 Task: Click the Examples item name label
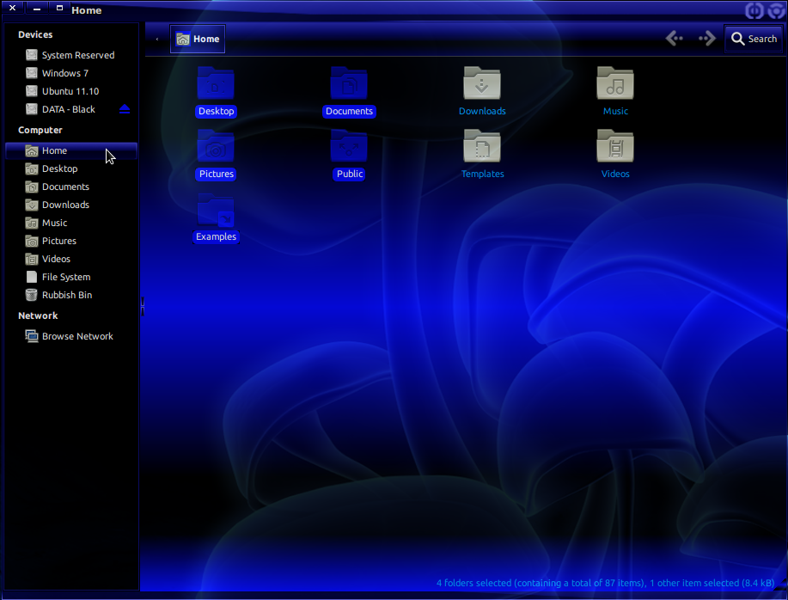[x=216, y=236]
